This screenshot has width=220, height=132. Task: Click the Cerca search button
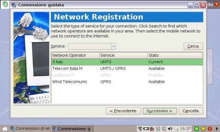[x=193, y=46]
